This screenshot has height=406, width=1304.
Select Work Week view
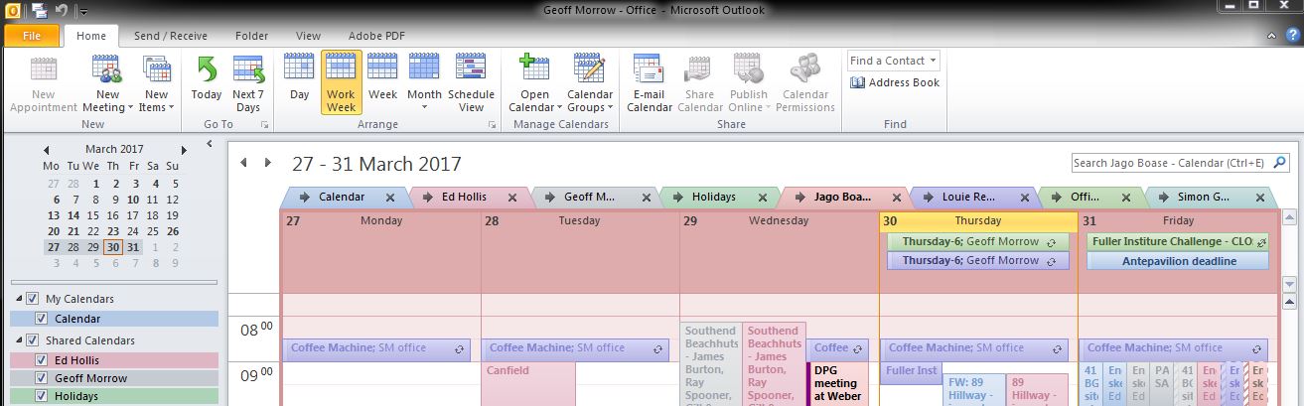341,84
